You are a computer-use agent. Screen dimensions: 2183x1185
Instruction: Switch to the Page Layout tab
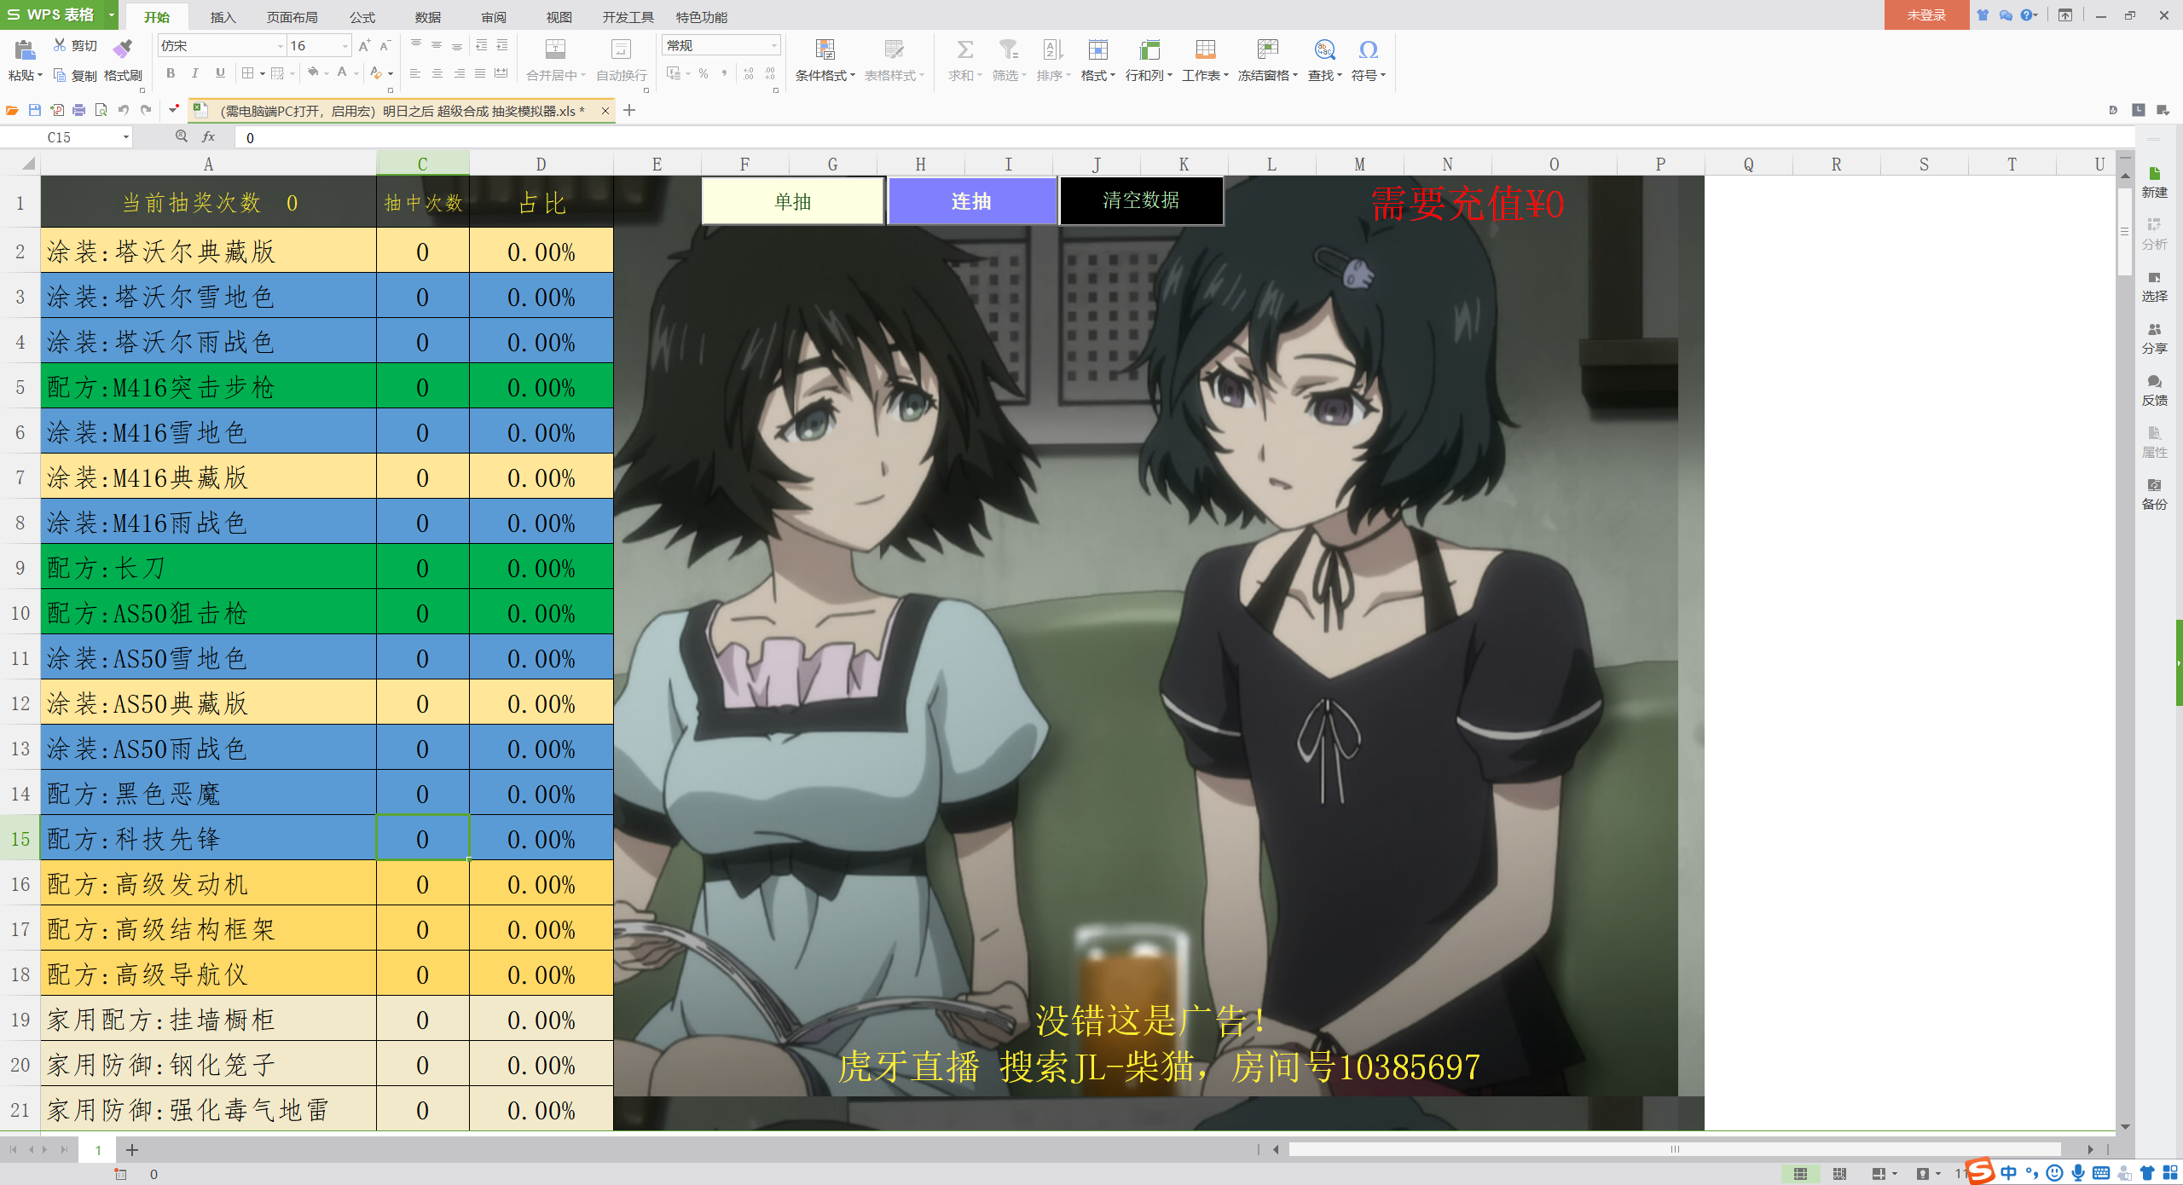click(x=292, y=17)
